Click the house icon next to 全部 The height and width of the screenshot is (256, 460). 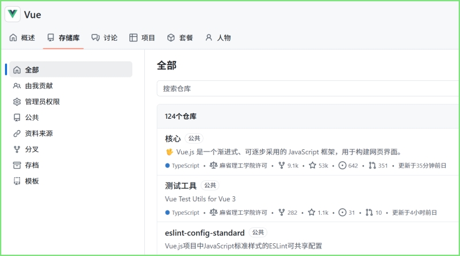17,69
